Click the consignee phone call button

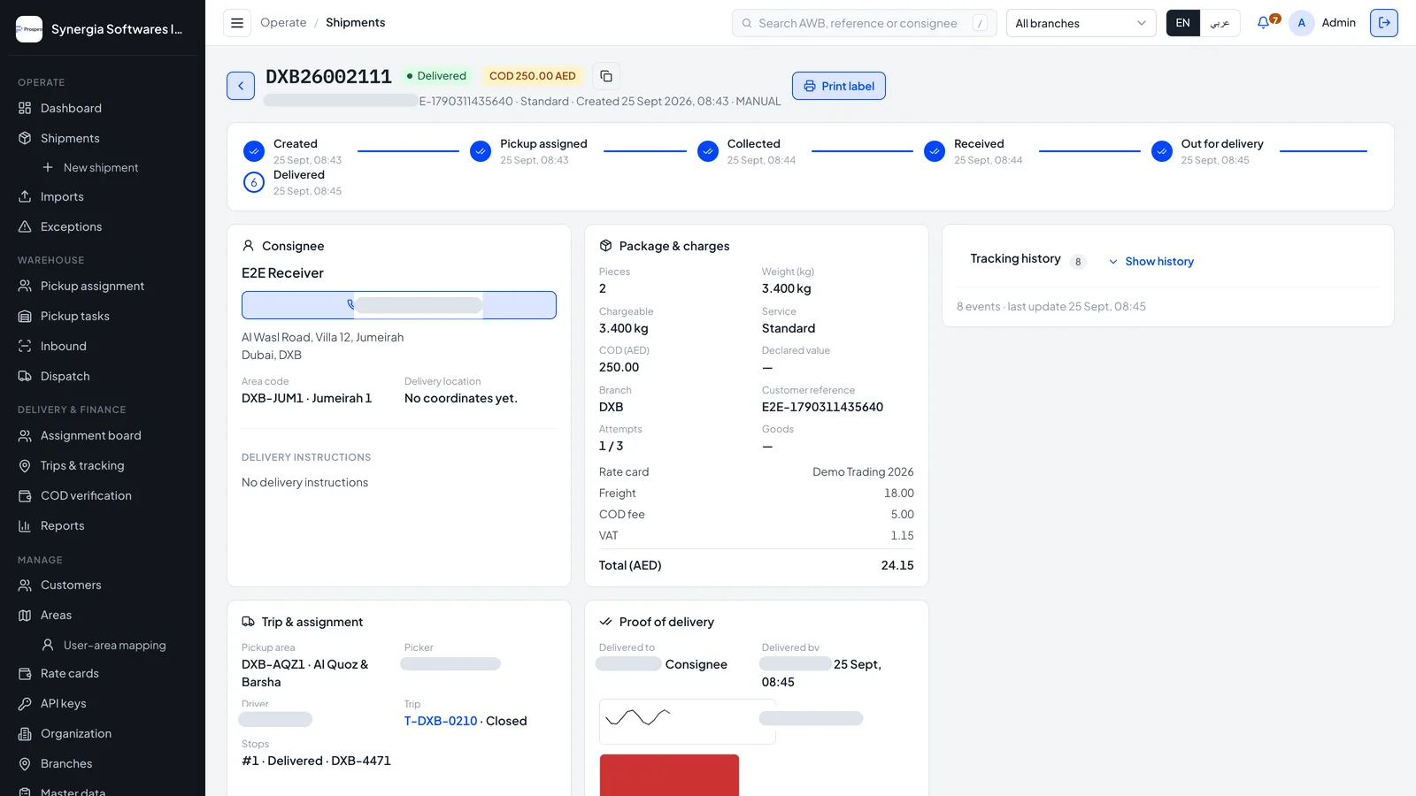click(x=399, y=305)
